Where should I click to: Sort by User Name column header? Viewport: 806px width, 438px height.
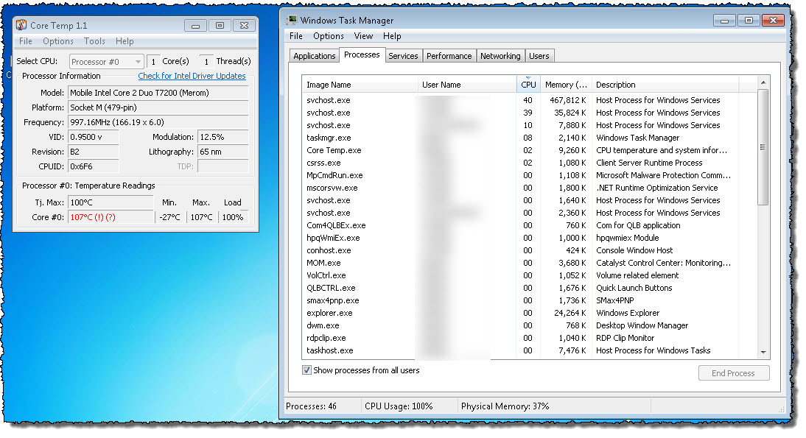tap(467, 85)
